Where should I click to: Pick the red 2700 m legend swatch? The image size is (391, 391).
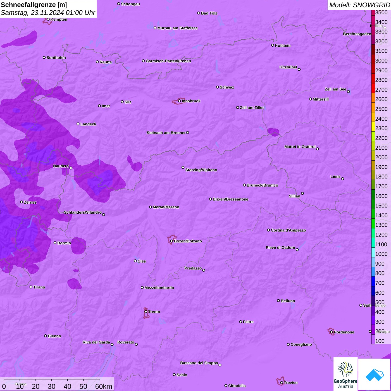(x=373, y=88)
